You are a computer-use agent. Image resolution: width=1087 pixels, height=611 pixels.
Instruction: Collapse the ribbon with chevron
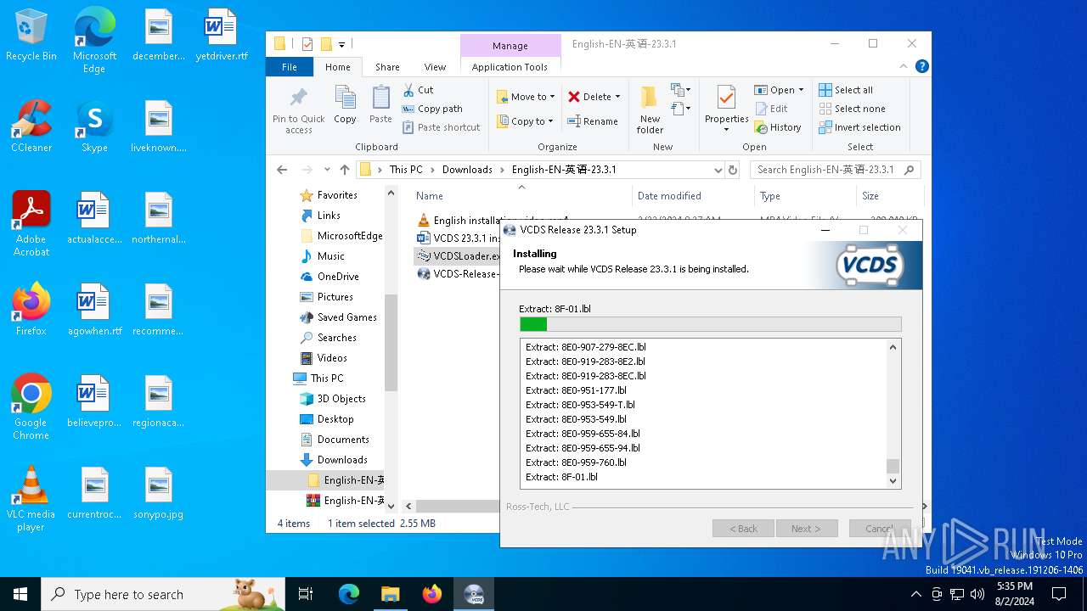[x=904, y=66]
